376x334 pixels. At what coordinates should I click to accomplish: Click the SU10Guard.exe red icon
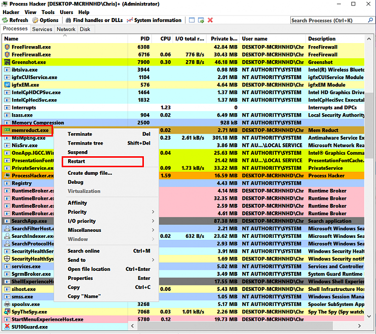[x=7, y=327]
